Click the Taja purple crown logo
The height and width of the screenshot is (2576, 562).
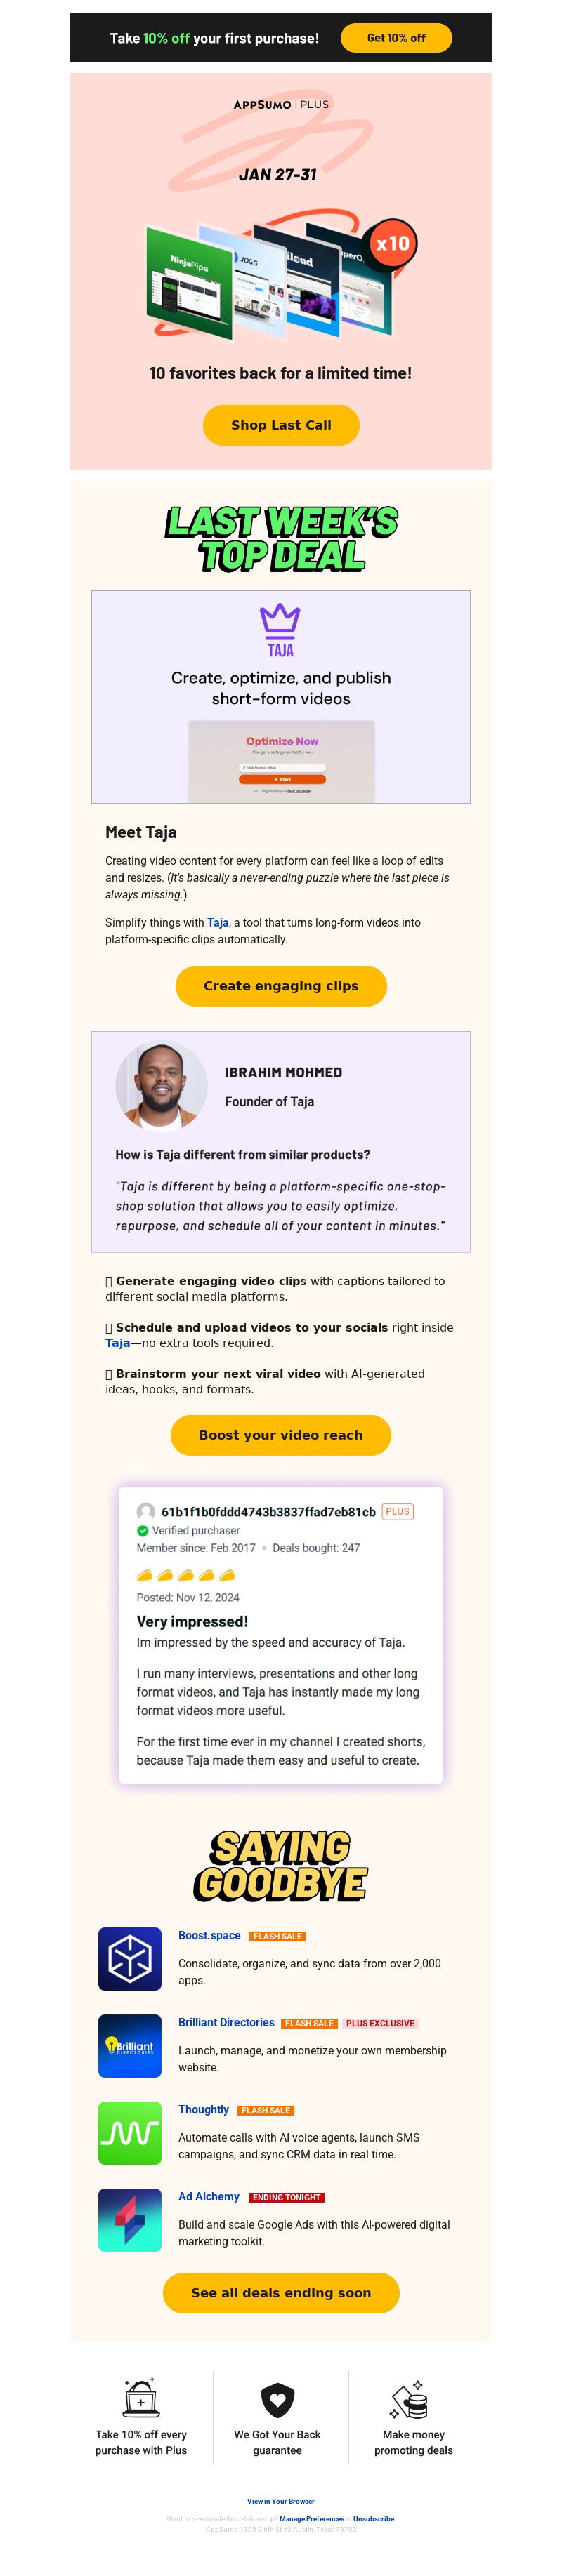pos(280,629)
